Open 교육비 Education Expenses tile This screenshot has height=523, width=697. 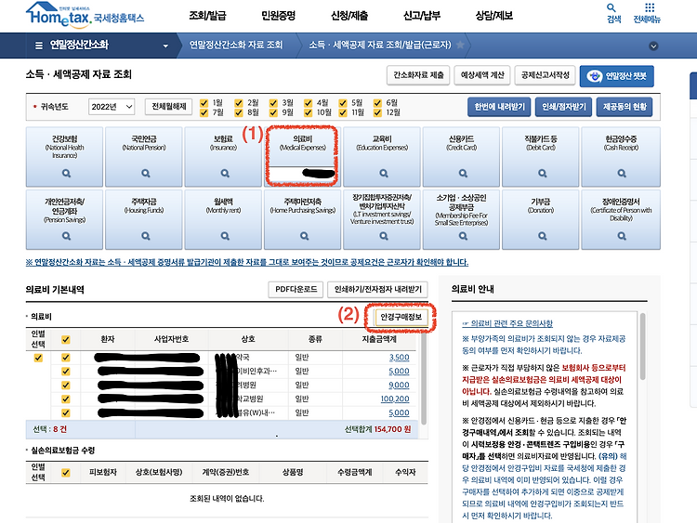[382, 156]
